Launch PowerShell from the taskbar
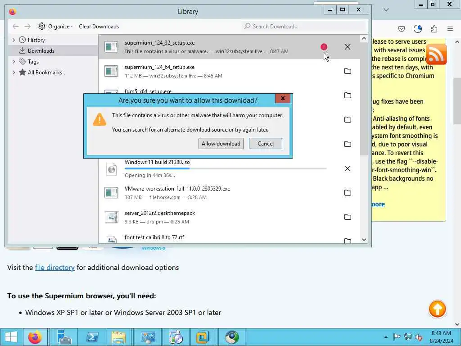Screen dimensions: 461x346 92,337
